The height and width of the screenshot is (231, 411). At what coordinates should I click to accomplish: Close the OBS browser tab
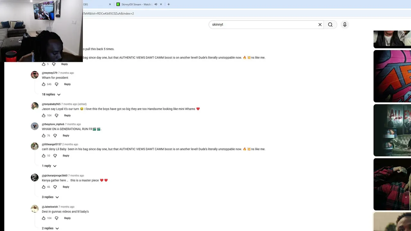110,4
